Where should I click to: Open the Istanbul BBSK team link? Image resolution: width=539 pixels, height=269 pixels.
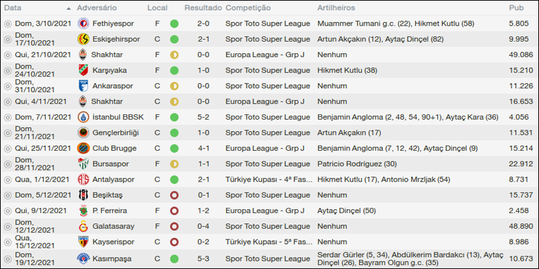[x=116, y=116]
